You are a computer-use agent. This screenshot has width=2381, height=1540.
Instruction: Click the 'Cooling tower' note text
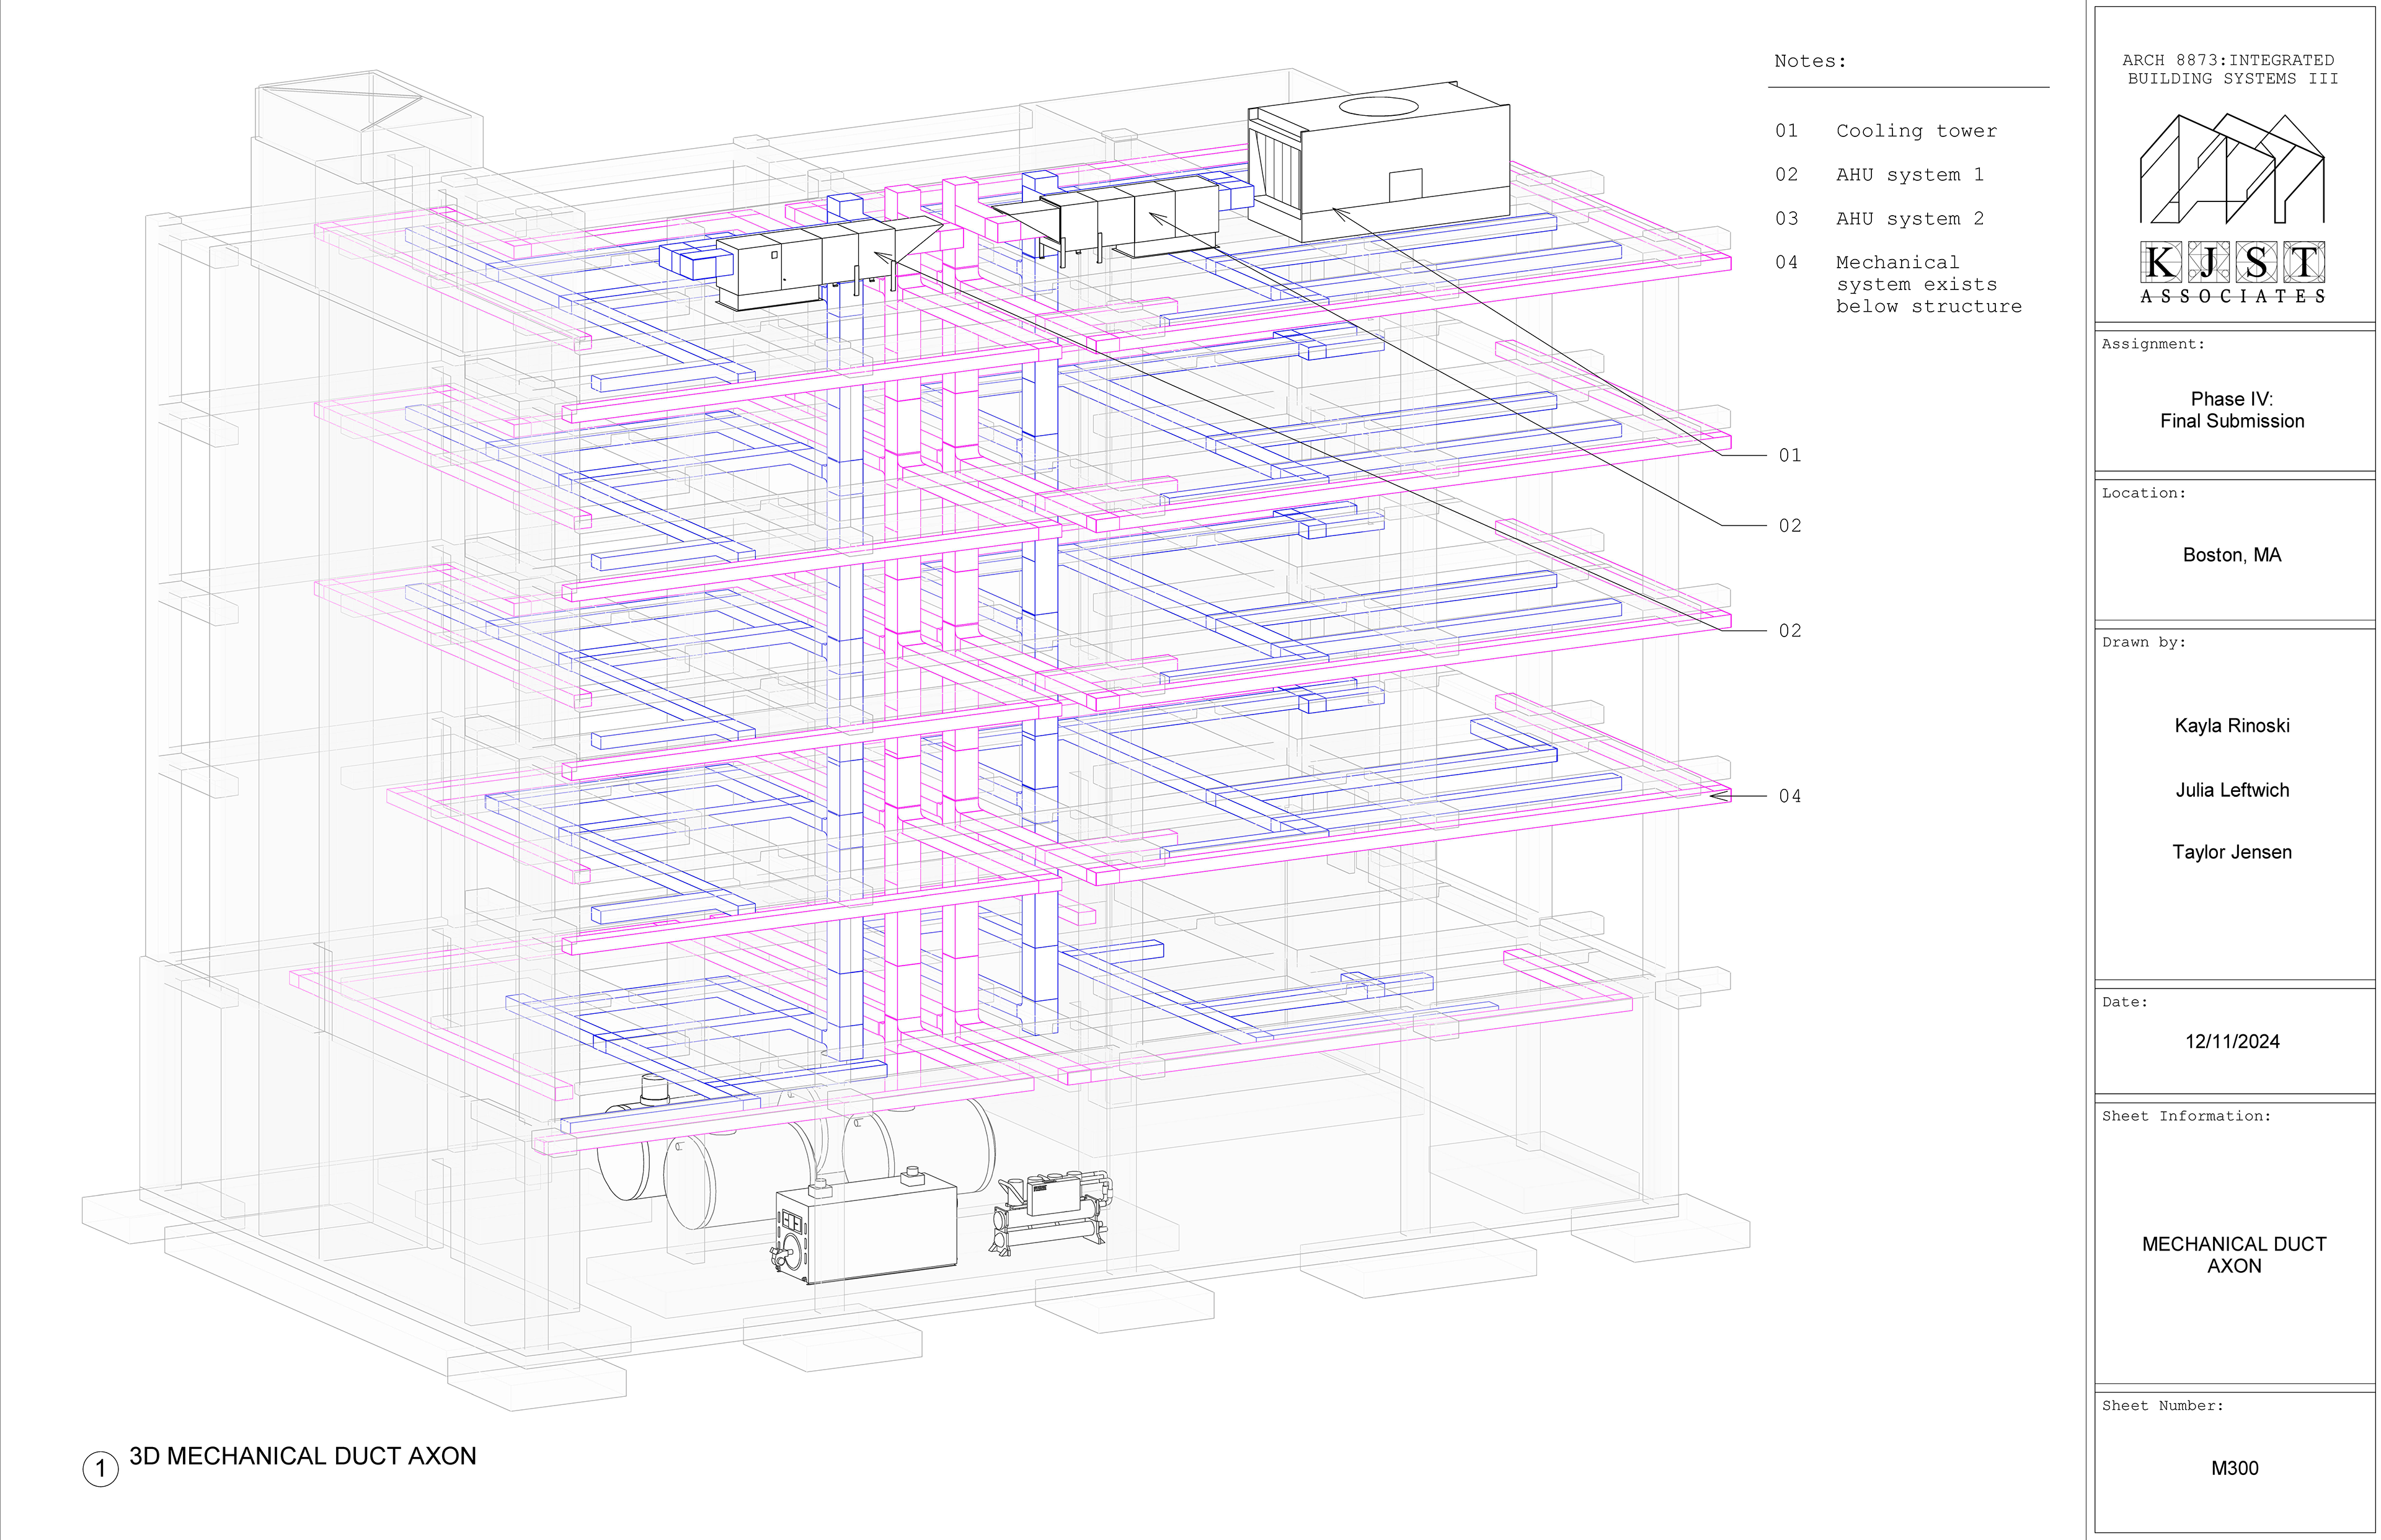coord(1916,131)
